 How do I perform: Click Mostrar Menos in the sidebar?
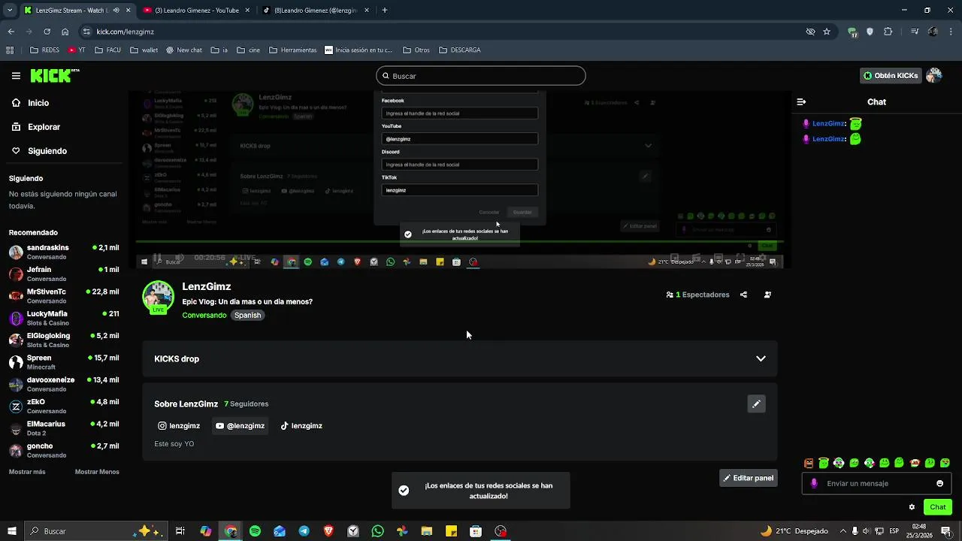click(x=97, y=472)
